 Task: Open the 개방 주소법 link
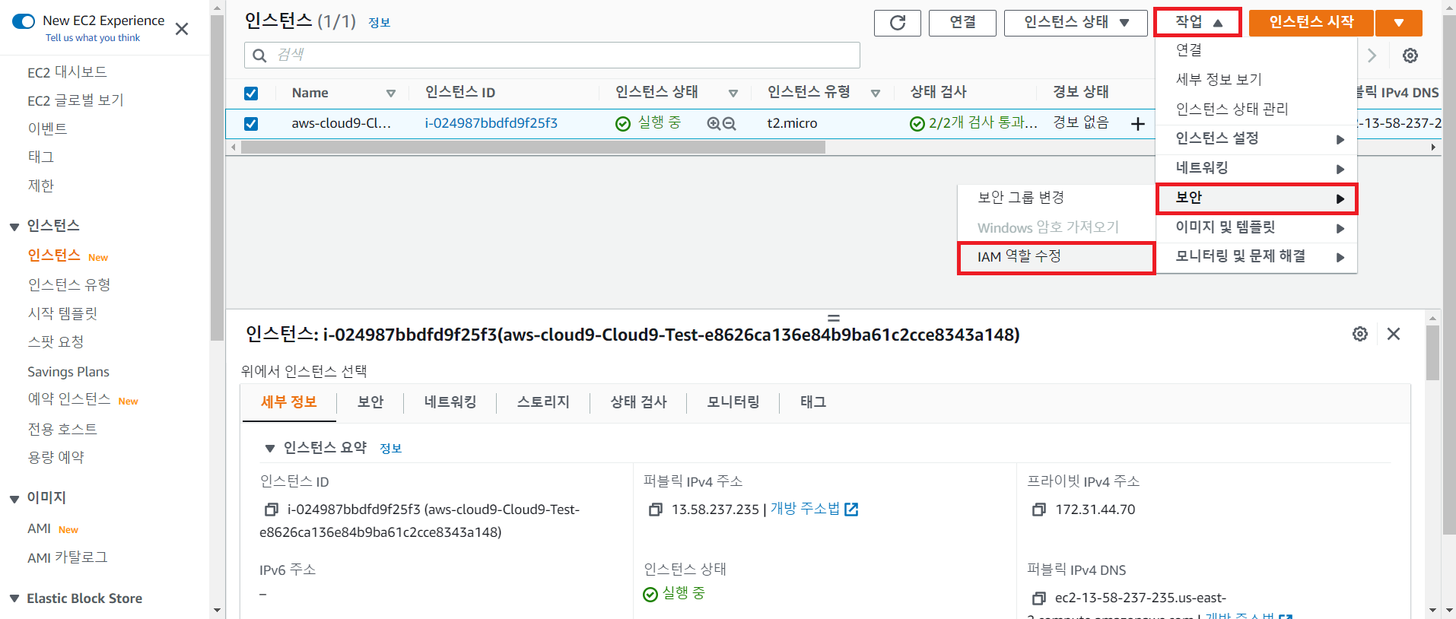805,509
